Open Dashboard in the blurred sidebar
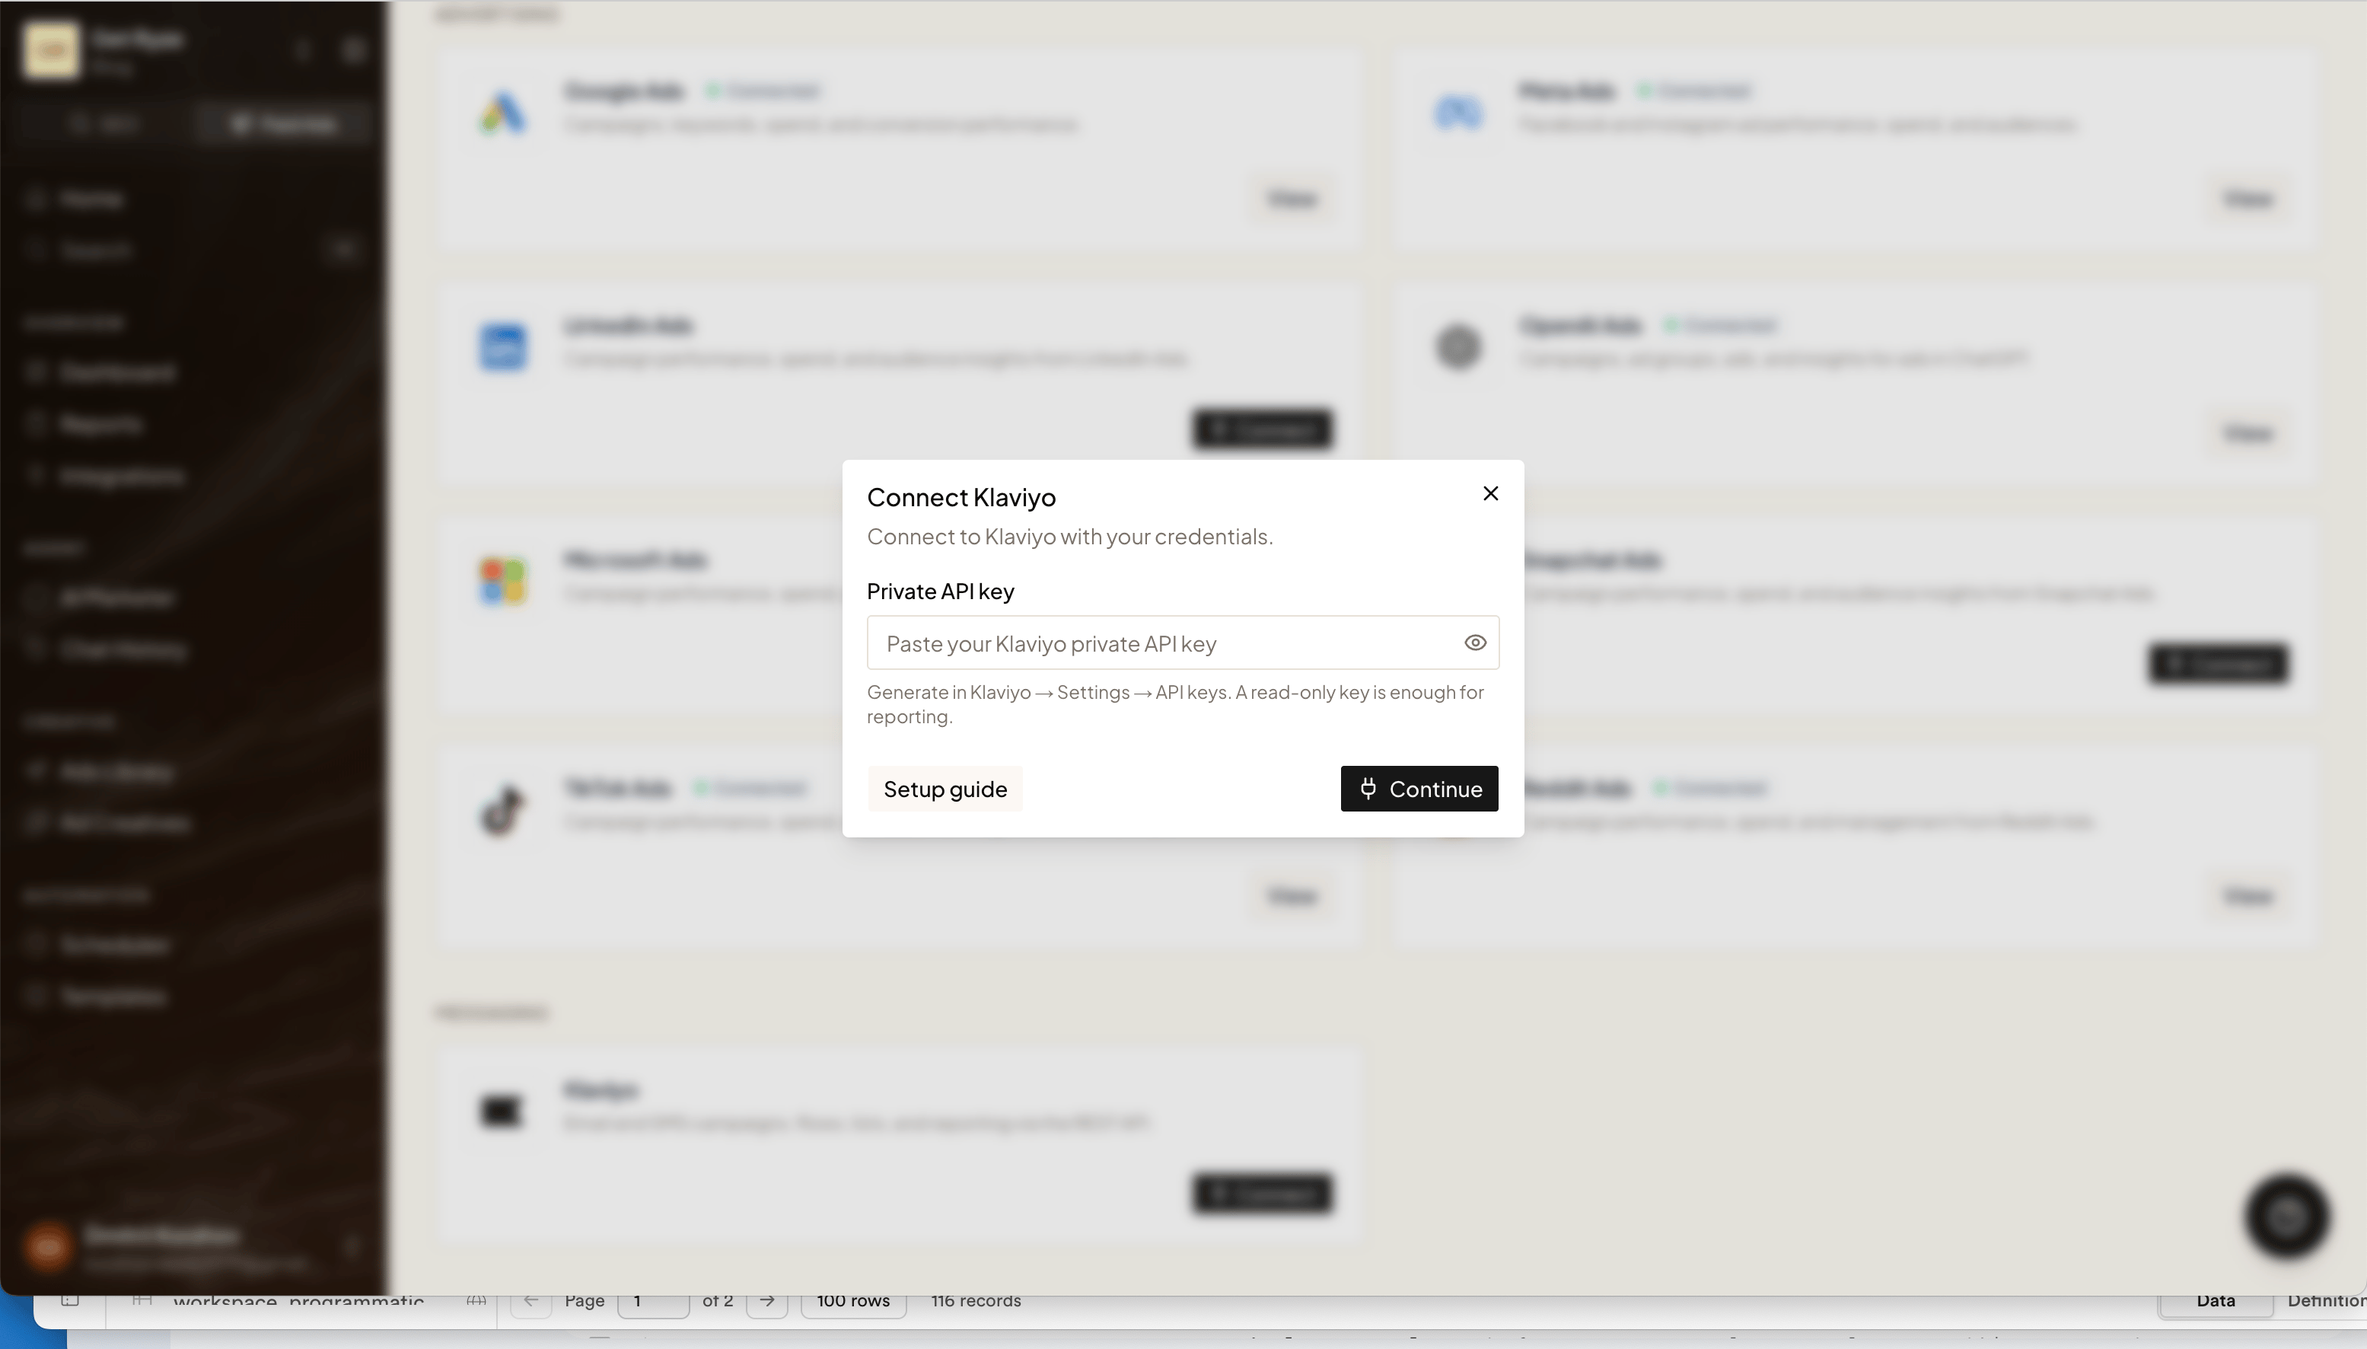 [118, 372]
